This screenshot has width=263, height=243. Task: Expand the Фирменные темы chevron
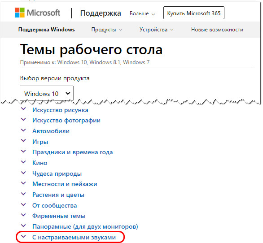[x=23, y=215]
